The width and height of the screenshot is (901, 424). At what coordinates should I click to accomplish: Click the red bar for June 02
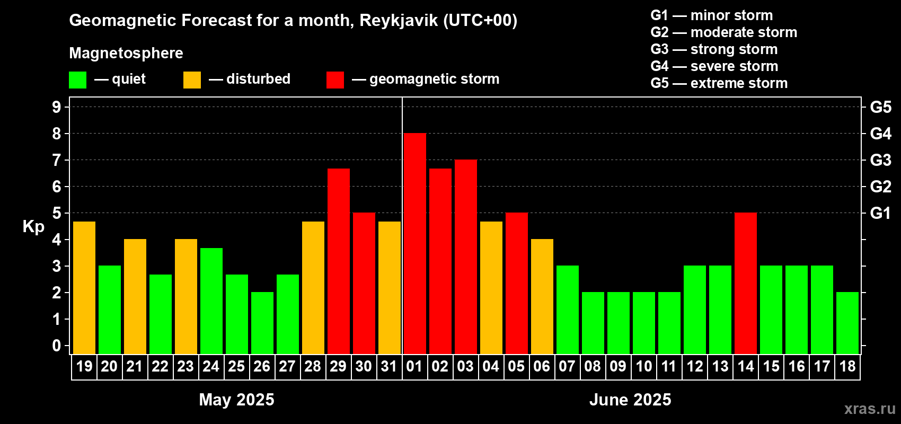coord(440,261)
